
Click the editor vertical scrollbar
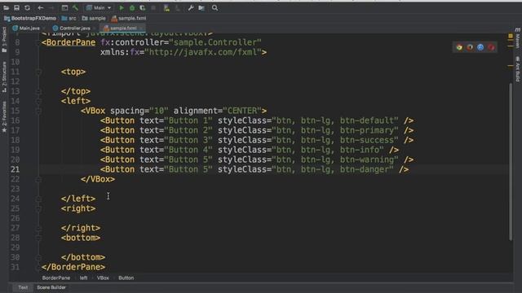point(511,161)
